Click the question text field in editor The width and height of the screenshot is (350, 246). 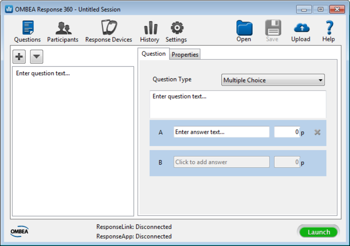coord(238,104)
